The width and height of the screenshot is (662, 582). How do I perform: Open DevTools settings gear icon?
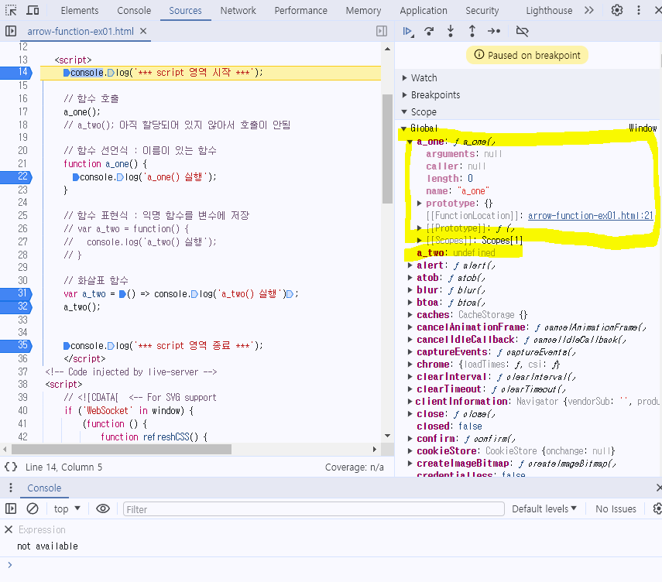pos(617,10)
